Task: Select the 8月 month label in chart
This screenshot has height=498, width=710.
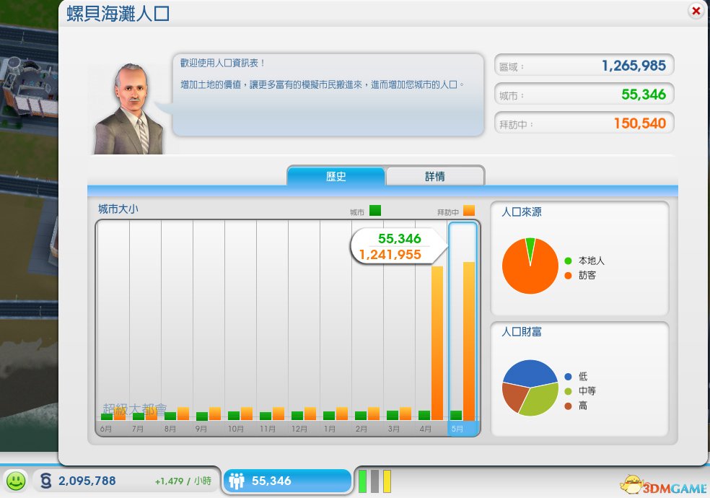Action: pos(170,429)
